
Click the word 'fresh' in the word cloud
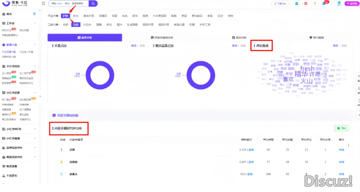coord(307,68)
